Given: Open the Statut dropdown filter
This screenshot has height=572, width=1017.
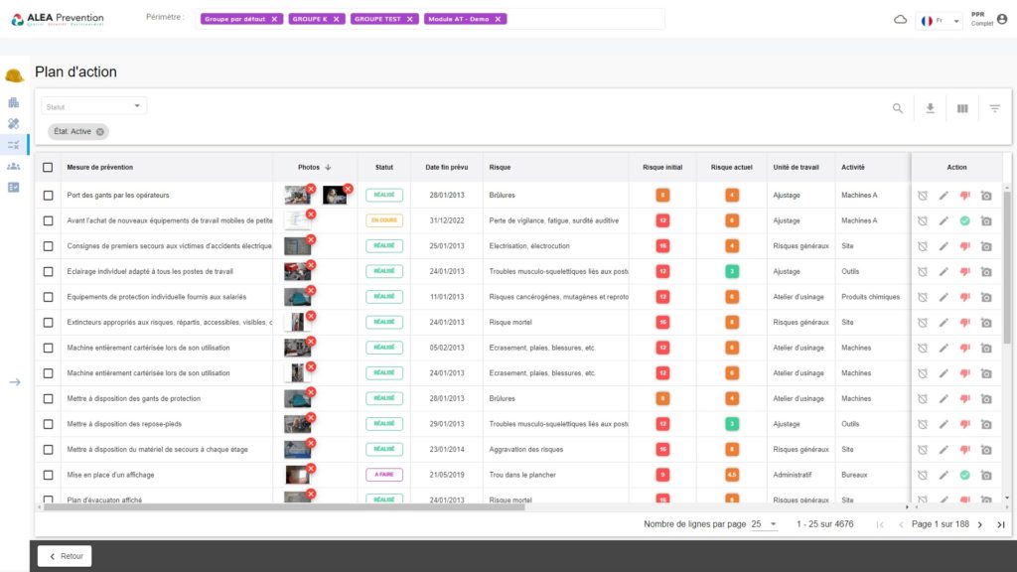Looking at the screenshot, I should tap(94, 106).
